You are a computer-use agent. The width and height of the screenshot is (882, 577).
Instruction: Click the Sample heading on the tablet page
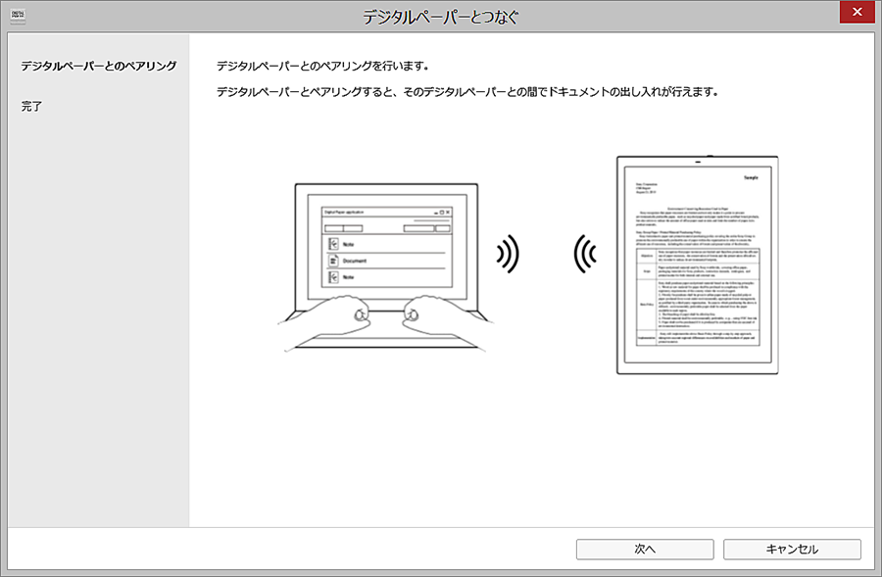[750, 177]
